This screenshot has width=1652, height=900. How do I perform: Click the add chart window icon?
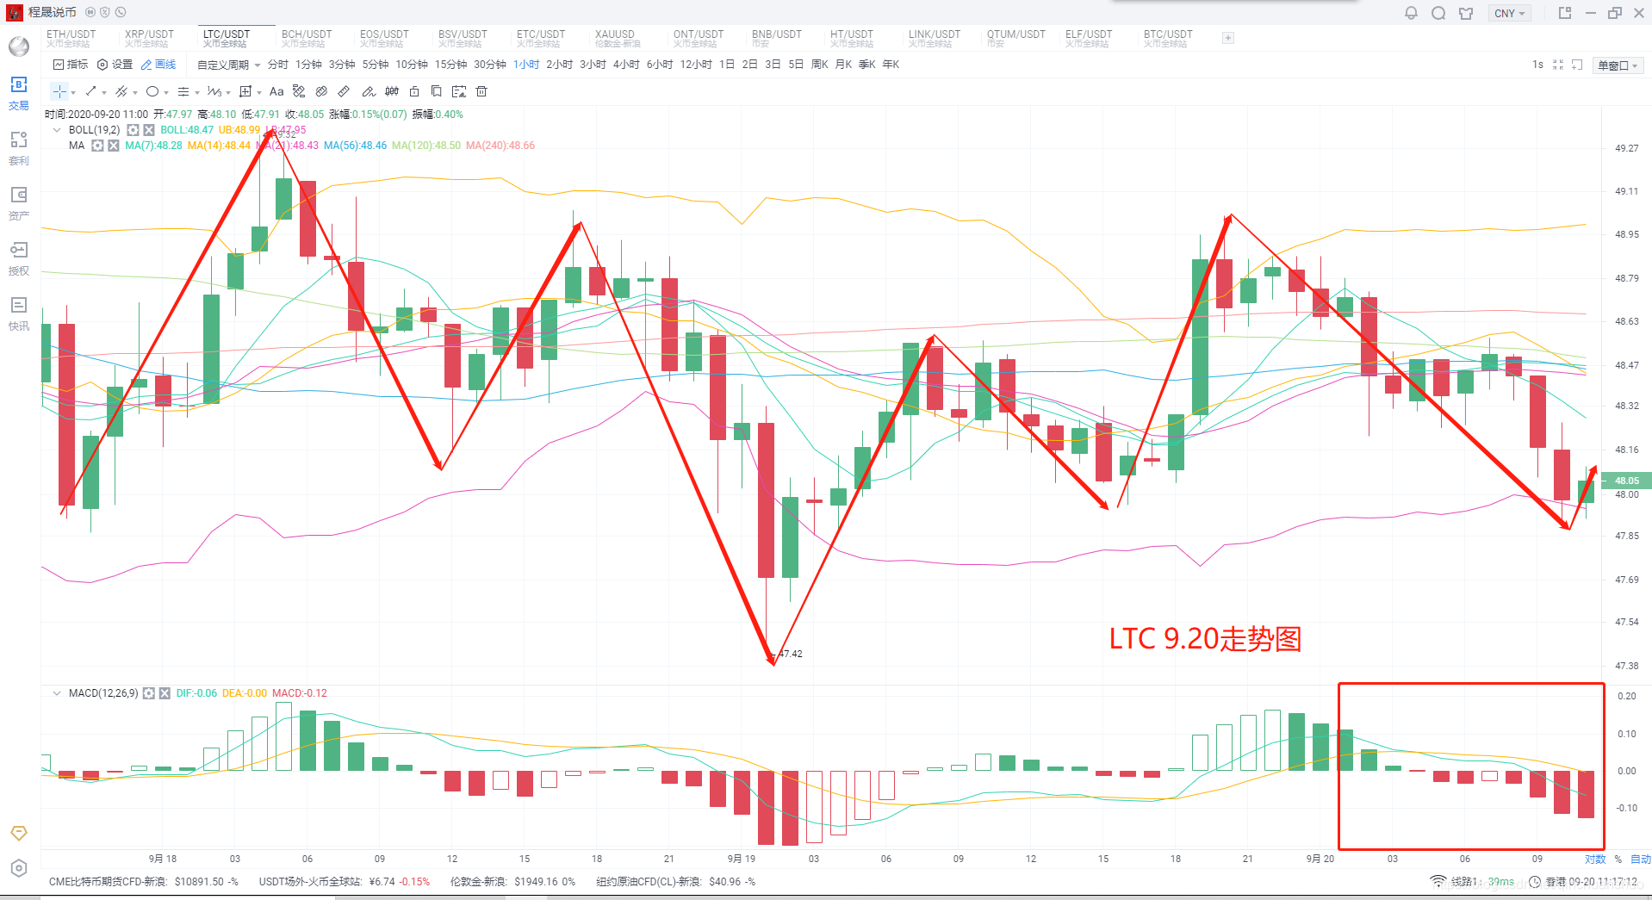(1578, 65)
